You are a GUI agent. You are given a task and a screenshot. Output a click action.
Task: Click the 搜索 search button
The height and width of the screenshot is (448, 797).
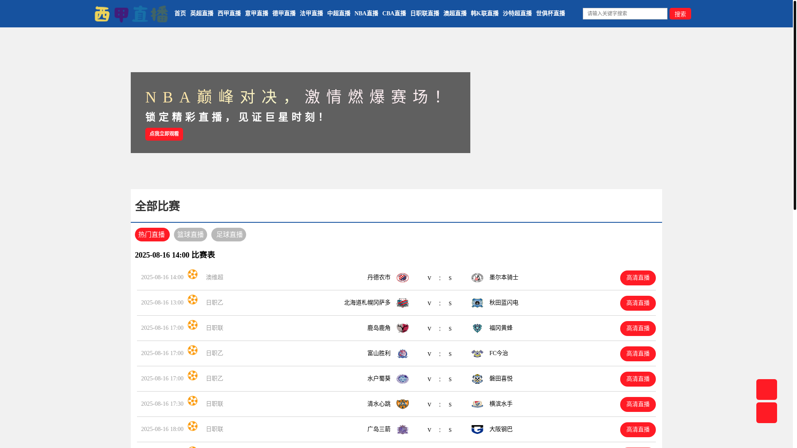click(x=680, y=14)
